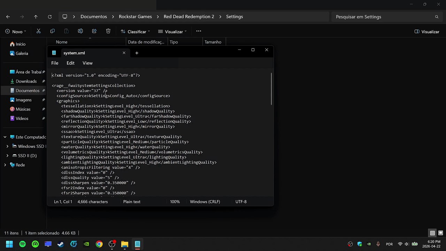The width and height of the screenshot is (446, 251).
Task: Open the Classificar sort dropdown
Action: pyautogui.click(x=135, y=31)
